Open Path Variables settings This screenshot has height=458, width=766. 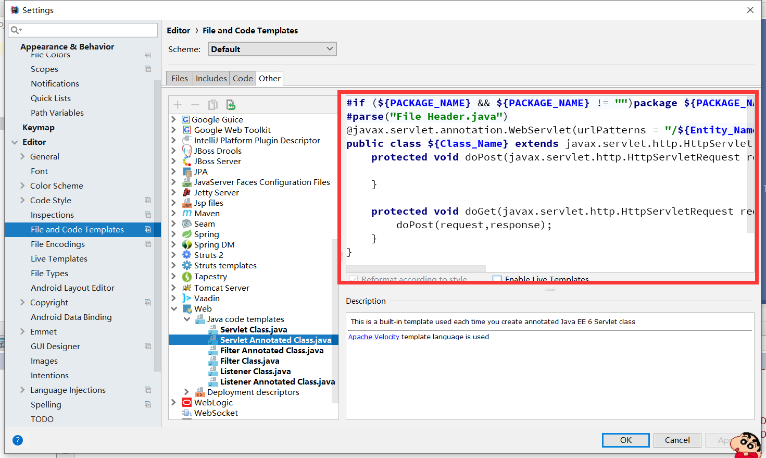point(57,113)
